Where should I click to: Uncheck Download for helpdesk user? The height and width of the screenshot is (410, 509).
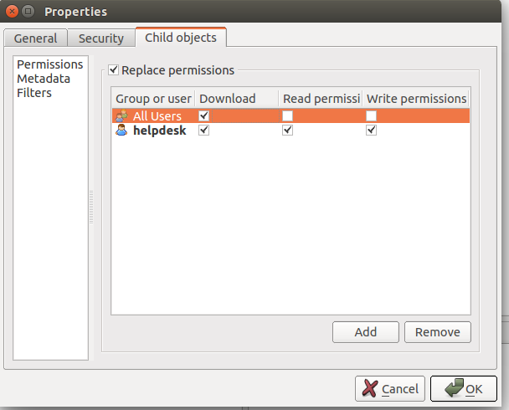pyautogui.click(x=204, y=130)
